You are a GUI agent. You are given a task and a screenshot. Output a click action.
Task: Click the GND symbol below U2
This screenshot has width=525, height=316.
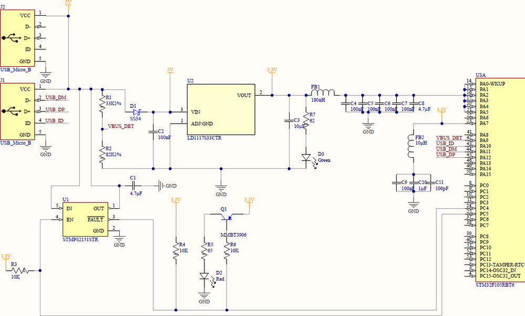pos(221,189)
